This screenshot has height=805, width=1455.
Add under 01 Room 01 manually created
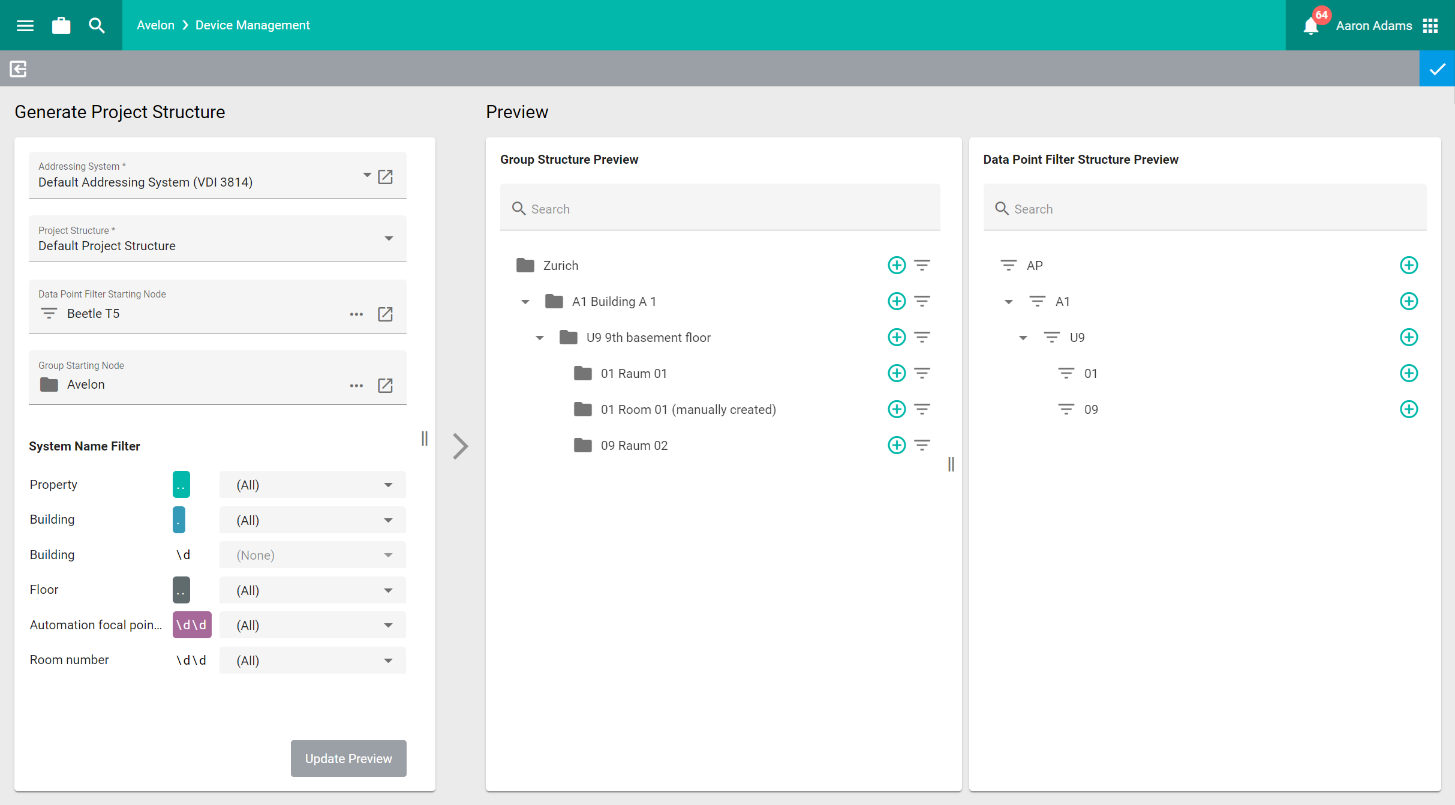coord(897,409)
